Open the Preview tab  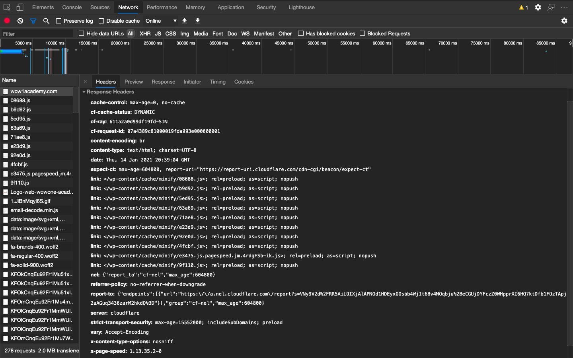point(133,82)
